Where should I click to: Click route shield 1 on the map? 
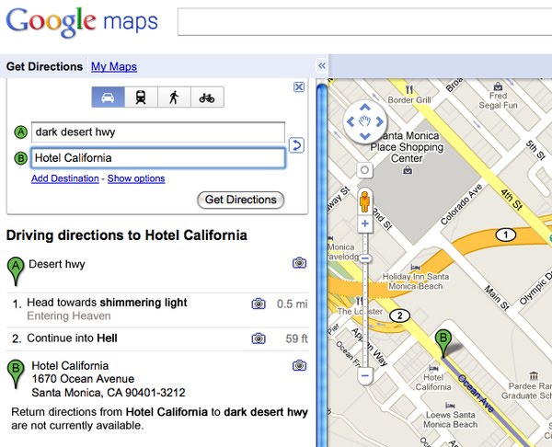coord(506,235)
